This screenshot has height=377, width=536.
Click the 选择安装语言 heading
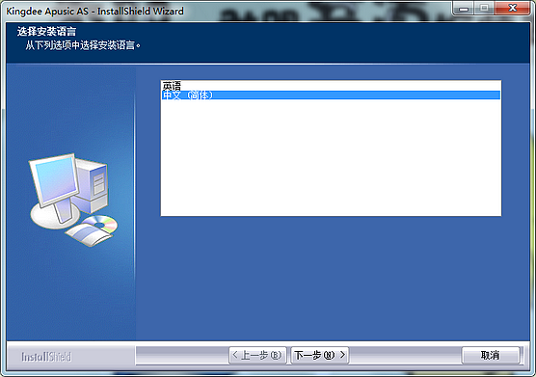point(46,32)
